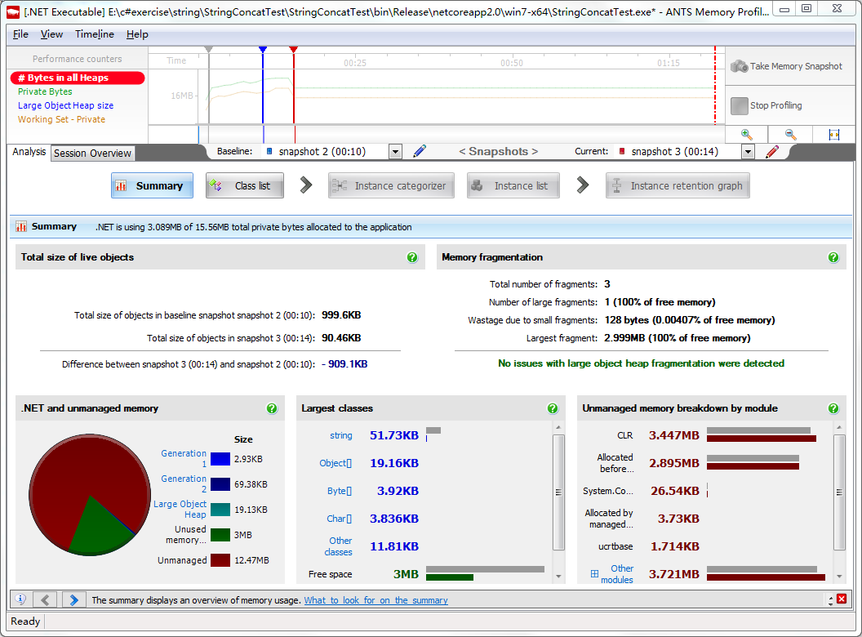This screenshot has width=862, height=637.
Task: Click the arrow after Class list button
Action: (306, 185)
